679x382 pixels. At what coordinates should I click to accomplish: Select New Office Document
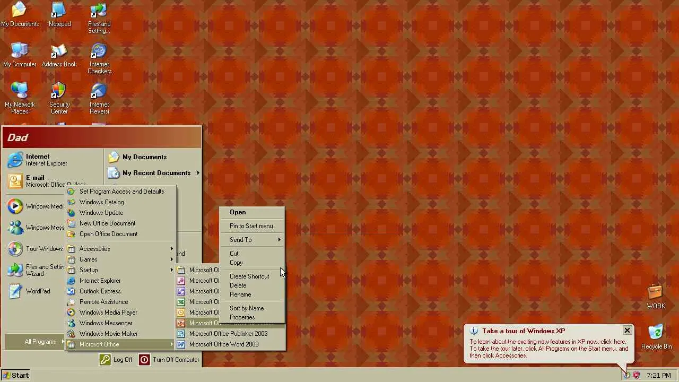pyautogui.click(x=120, y=223)
